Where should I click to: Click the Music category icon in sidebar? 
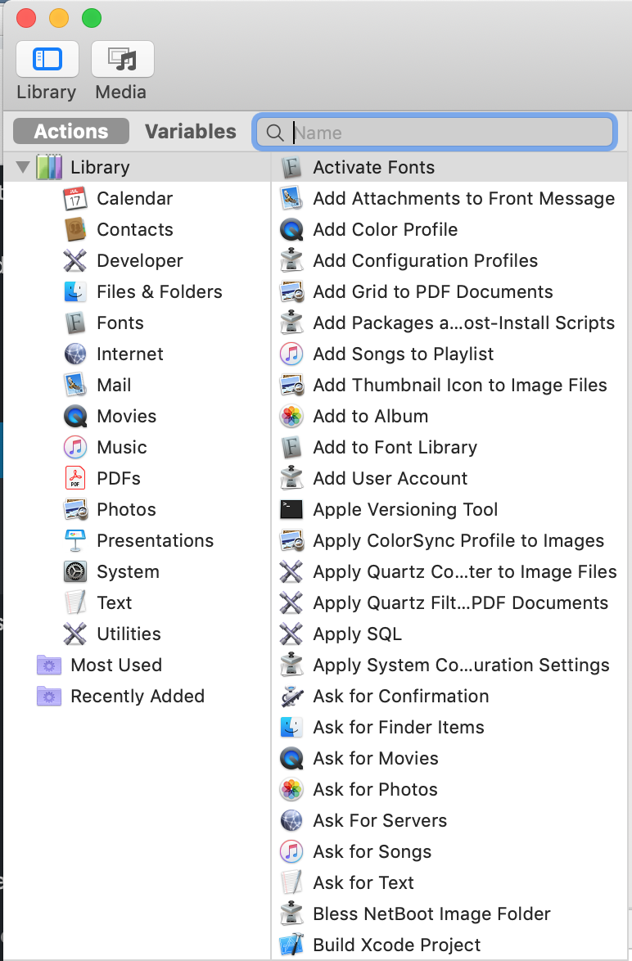point(75,448)
